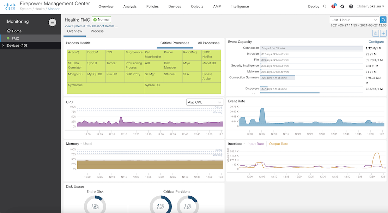Click the Home house icon in sidebar
The height and width of the screenshot is (213, 388).
pyautogui.click(x=9, y=31)
